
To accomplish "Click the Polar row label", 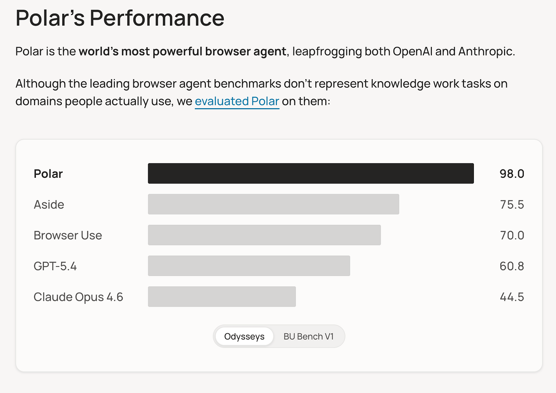I will (48, 174).
